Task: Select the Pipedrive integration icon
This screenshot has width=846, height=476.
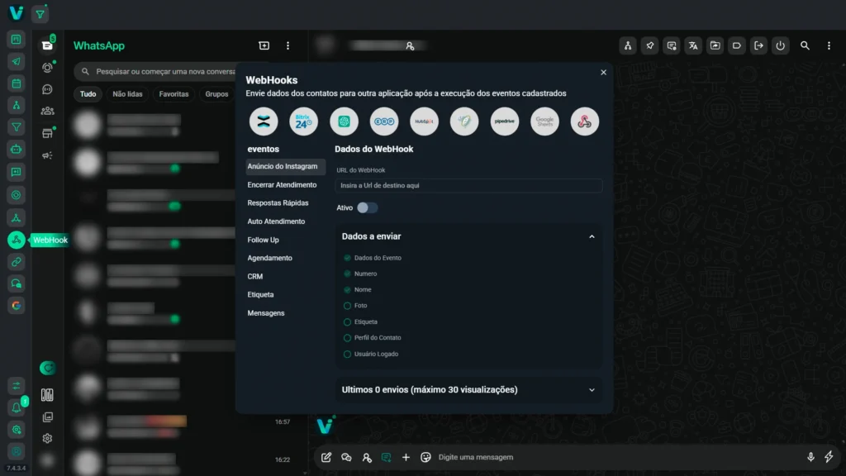Action: click(504, 121)
